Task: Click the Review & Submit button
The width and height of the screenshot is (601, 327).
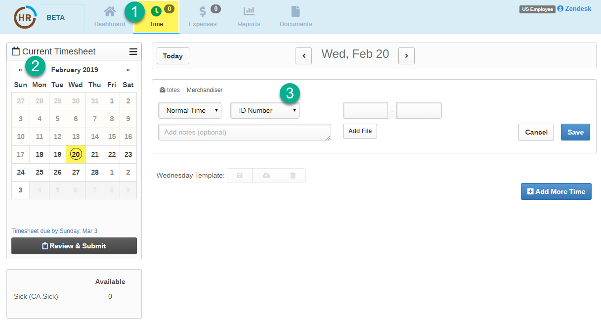Action: pos(74,246)
